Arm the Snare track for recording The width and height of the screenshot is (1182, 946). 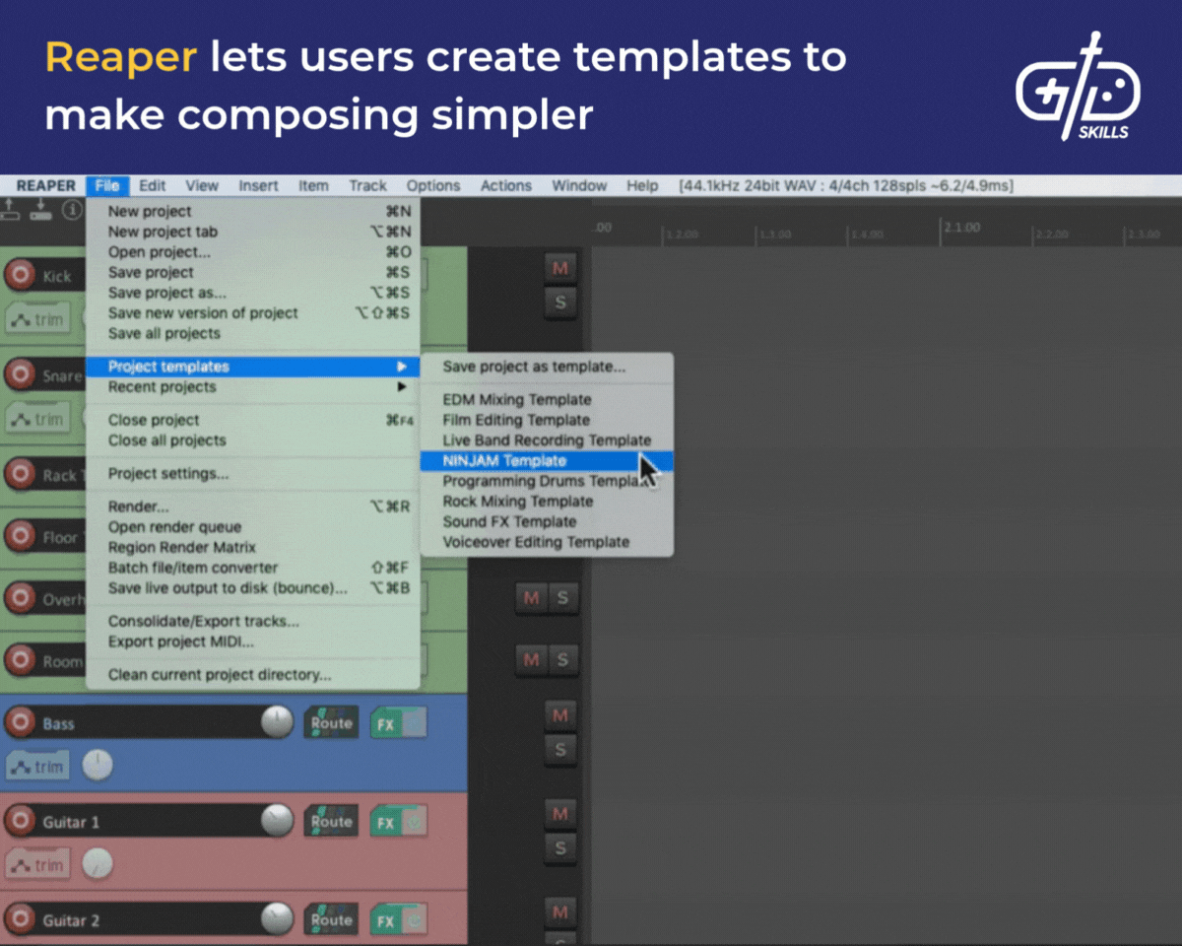[x=22, y=376]
